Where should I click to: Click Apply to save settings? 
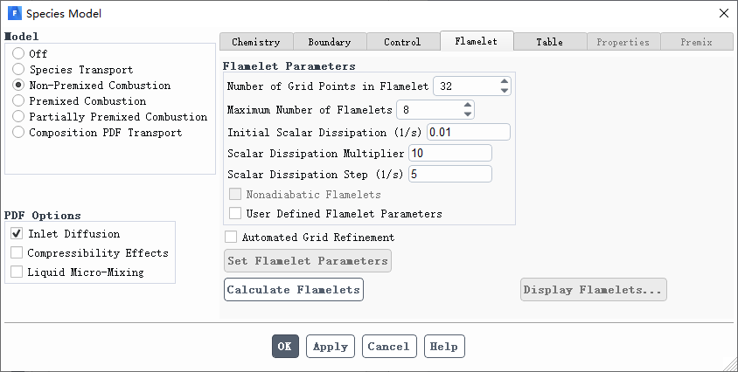(331, 347)
